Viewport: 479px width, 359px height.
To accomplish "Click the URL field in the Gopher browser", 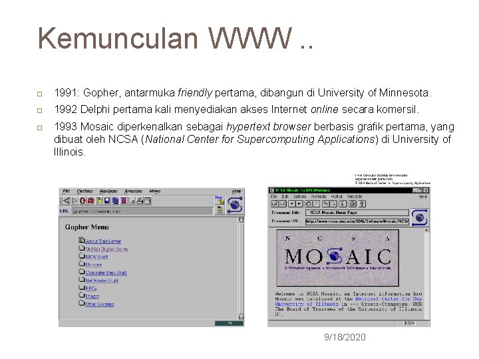I will (x=142, y=211).
